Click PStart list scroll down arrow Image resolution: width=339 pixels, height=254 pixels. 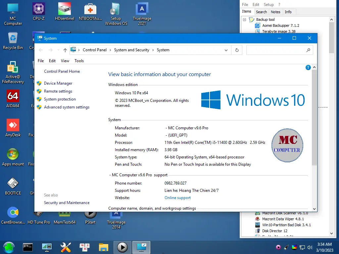pos(331,233)
